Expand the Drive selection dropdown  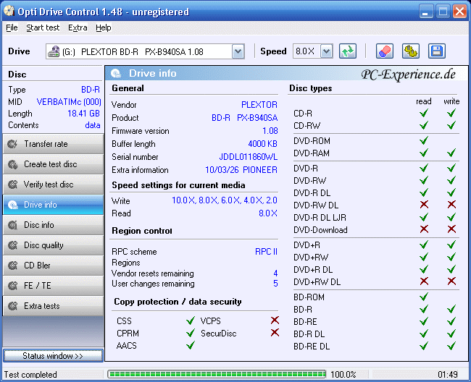(238, 51)
